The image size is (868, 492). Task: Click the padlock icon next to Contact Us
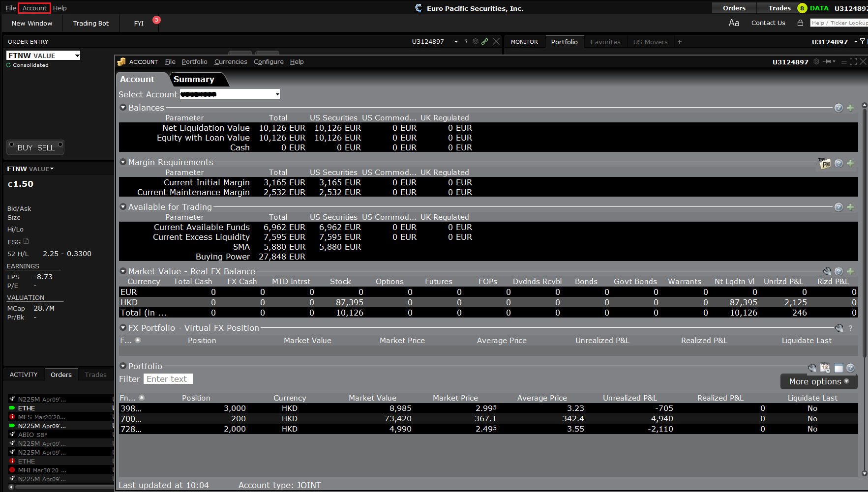[x=800, y=23]
